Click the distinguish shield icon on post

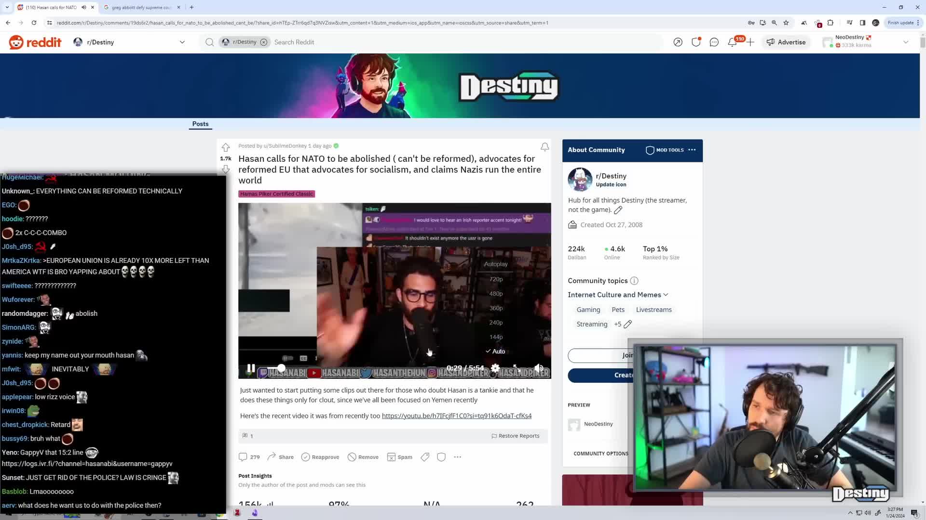(441, 457)
